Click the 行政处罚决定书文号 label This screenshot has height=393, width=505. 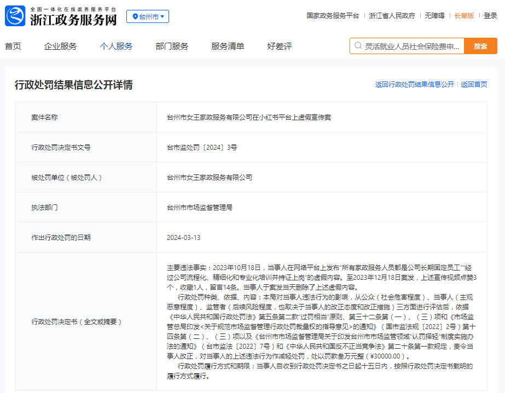[61, 147]
